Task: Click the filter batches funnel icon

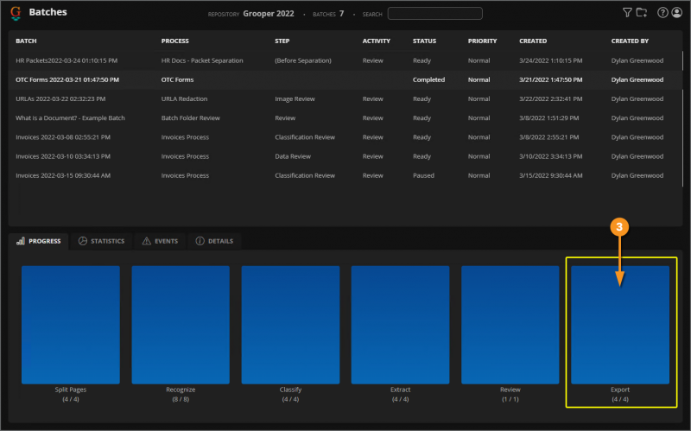Action: coord(627,13)
